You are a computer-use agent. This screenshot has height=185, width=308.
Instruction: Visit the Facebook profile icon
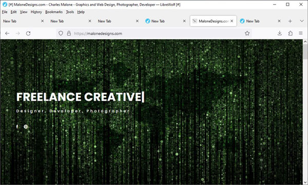pyautogui.click(x=17, y=126)
